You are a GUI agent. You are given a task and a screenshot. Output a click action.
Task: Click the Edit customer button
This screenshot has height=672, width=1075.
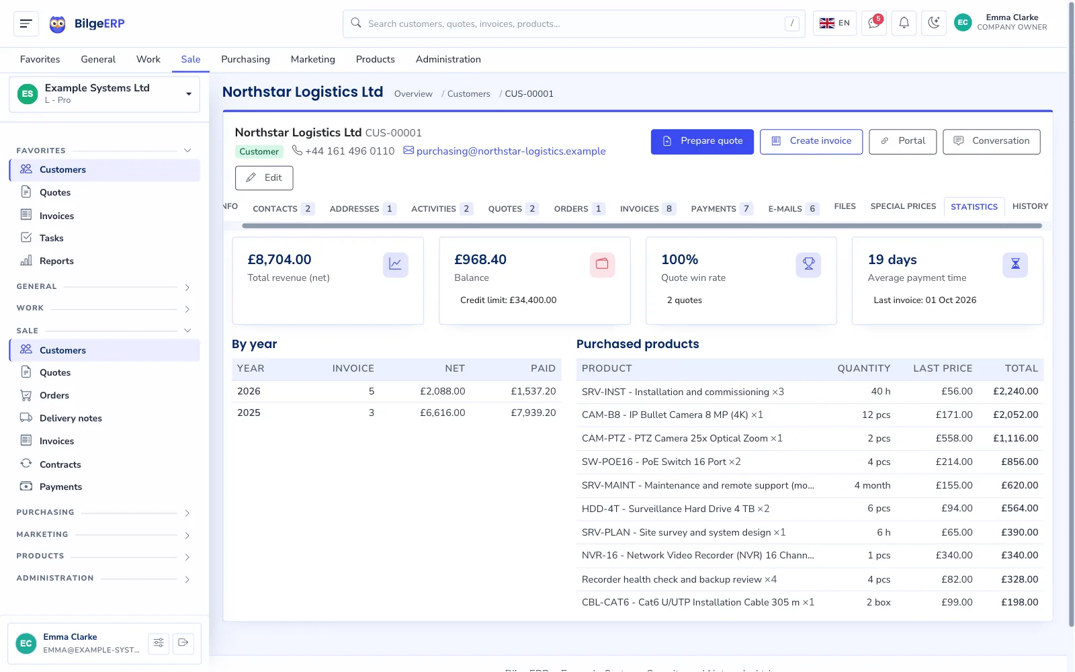pos(264,178)
